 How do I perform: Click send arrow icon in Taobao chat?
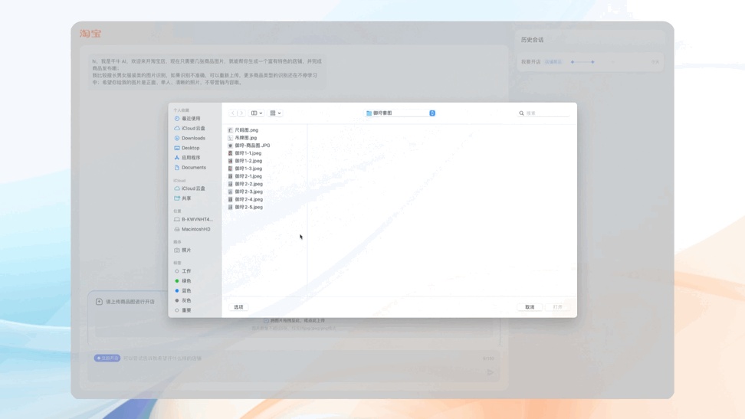(491, 372)
